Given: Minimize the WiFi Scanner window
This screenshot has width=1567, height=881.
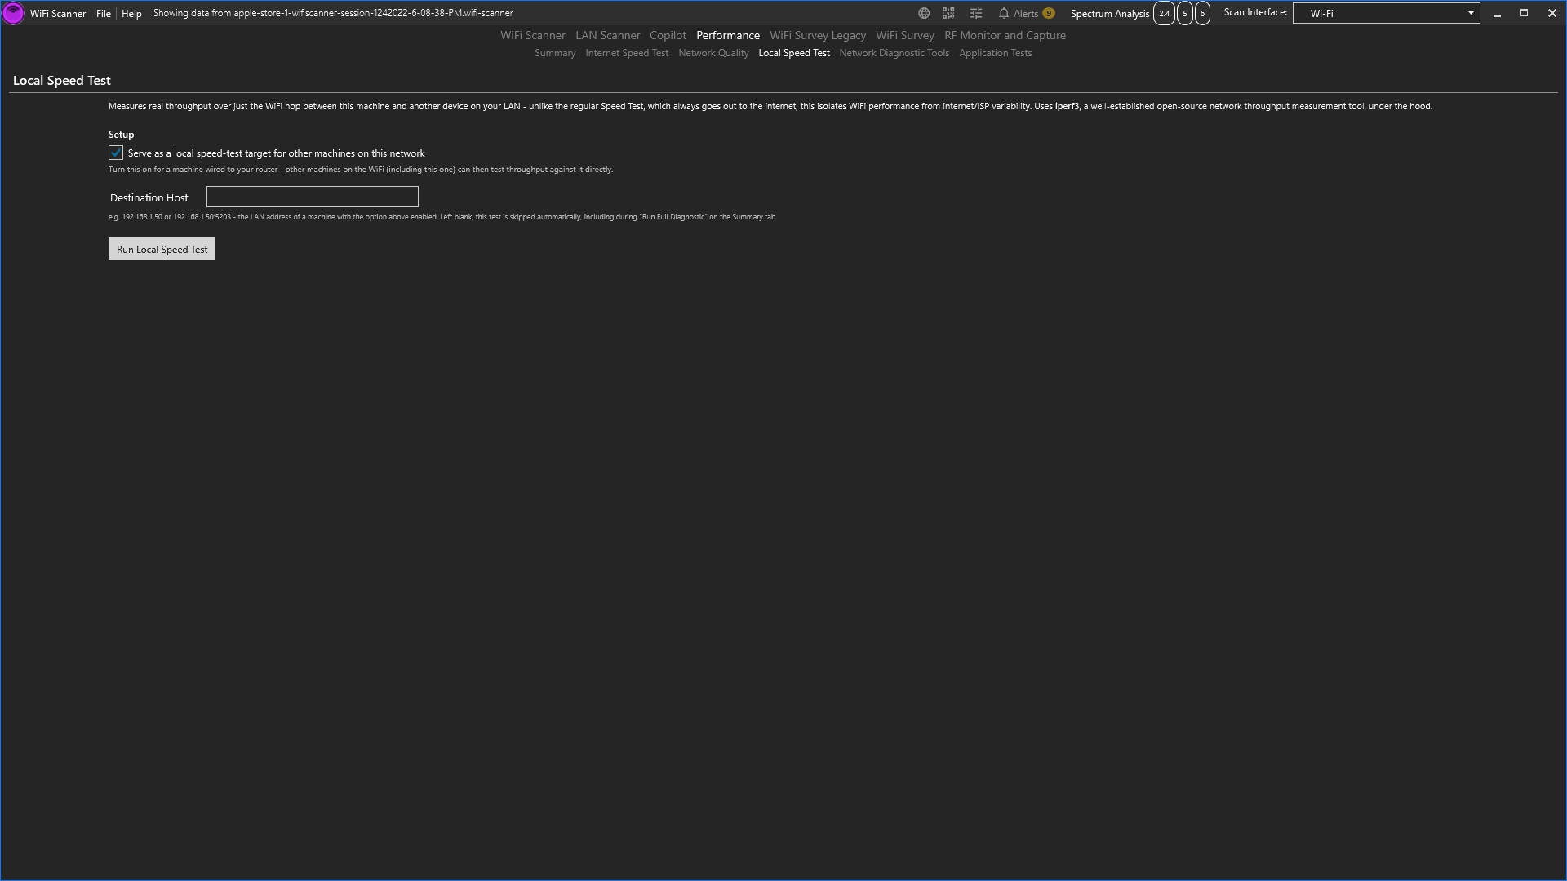Looking at the screenshot, I should (1497, 13).
